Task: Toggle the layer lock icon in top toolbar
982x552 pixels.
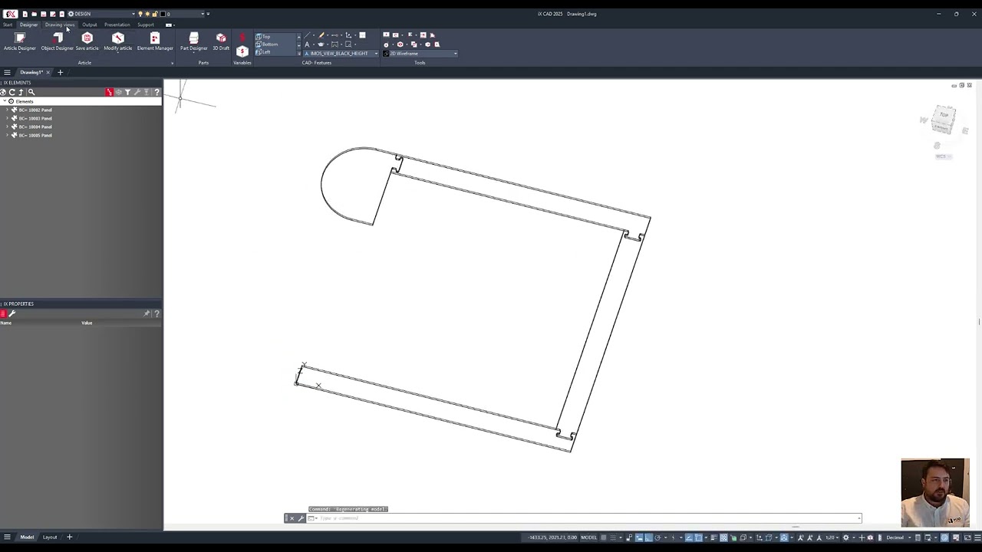Action: [x=154, y=14]
